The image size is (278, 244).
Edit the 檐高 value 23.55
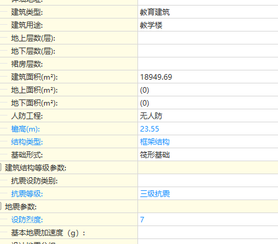tap(208, 128)
